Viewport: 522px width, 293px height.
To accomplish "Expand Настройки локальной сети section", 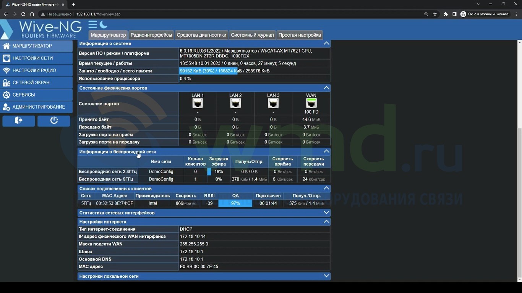I will click(x=326, y=276).
